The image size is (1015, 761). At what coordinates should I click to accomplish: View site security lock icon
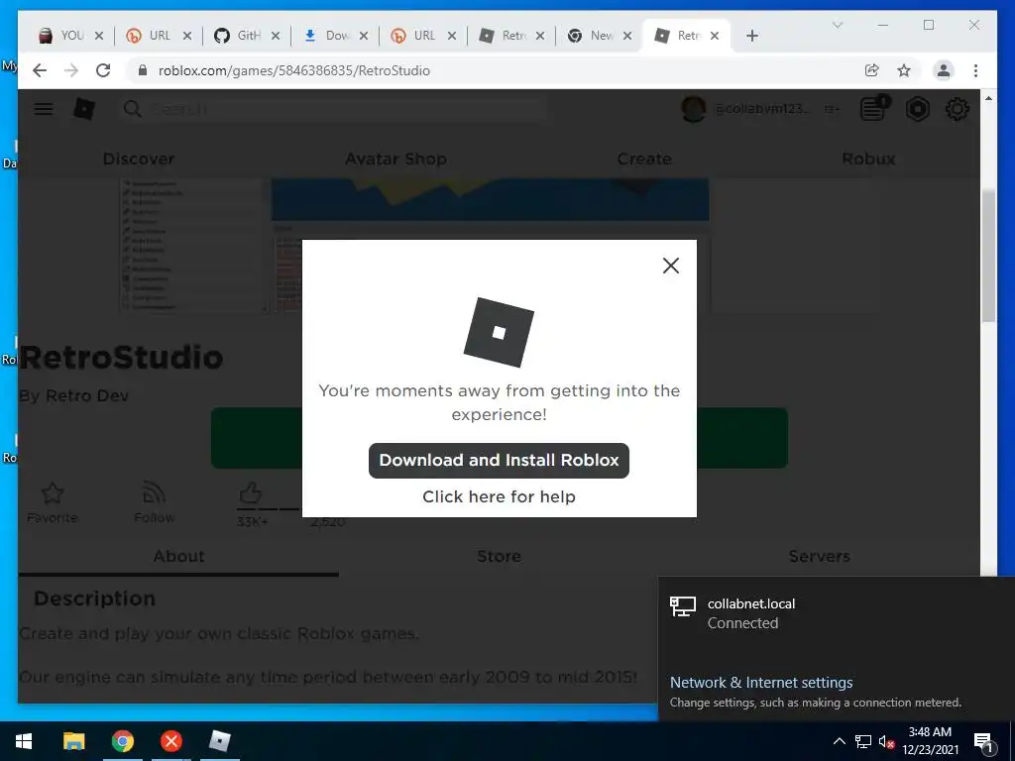point(143,70)
